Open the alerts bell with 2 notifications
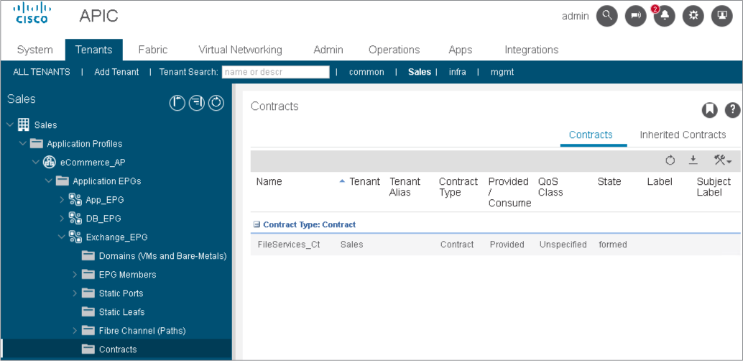Viewport: 743px width, 361px height. (x=665, y=16)
